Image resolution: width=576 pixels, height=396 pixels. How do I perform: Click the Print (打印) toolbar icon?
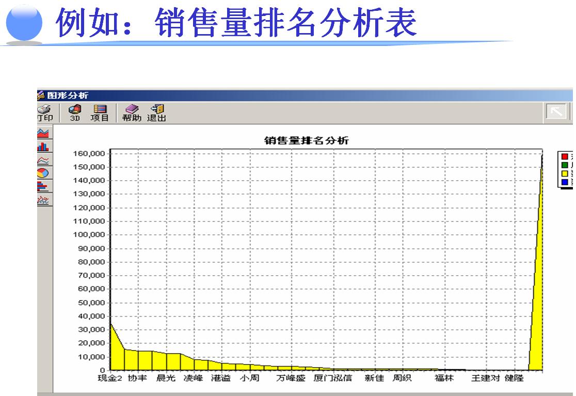tap(44, 113)
